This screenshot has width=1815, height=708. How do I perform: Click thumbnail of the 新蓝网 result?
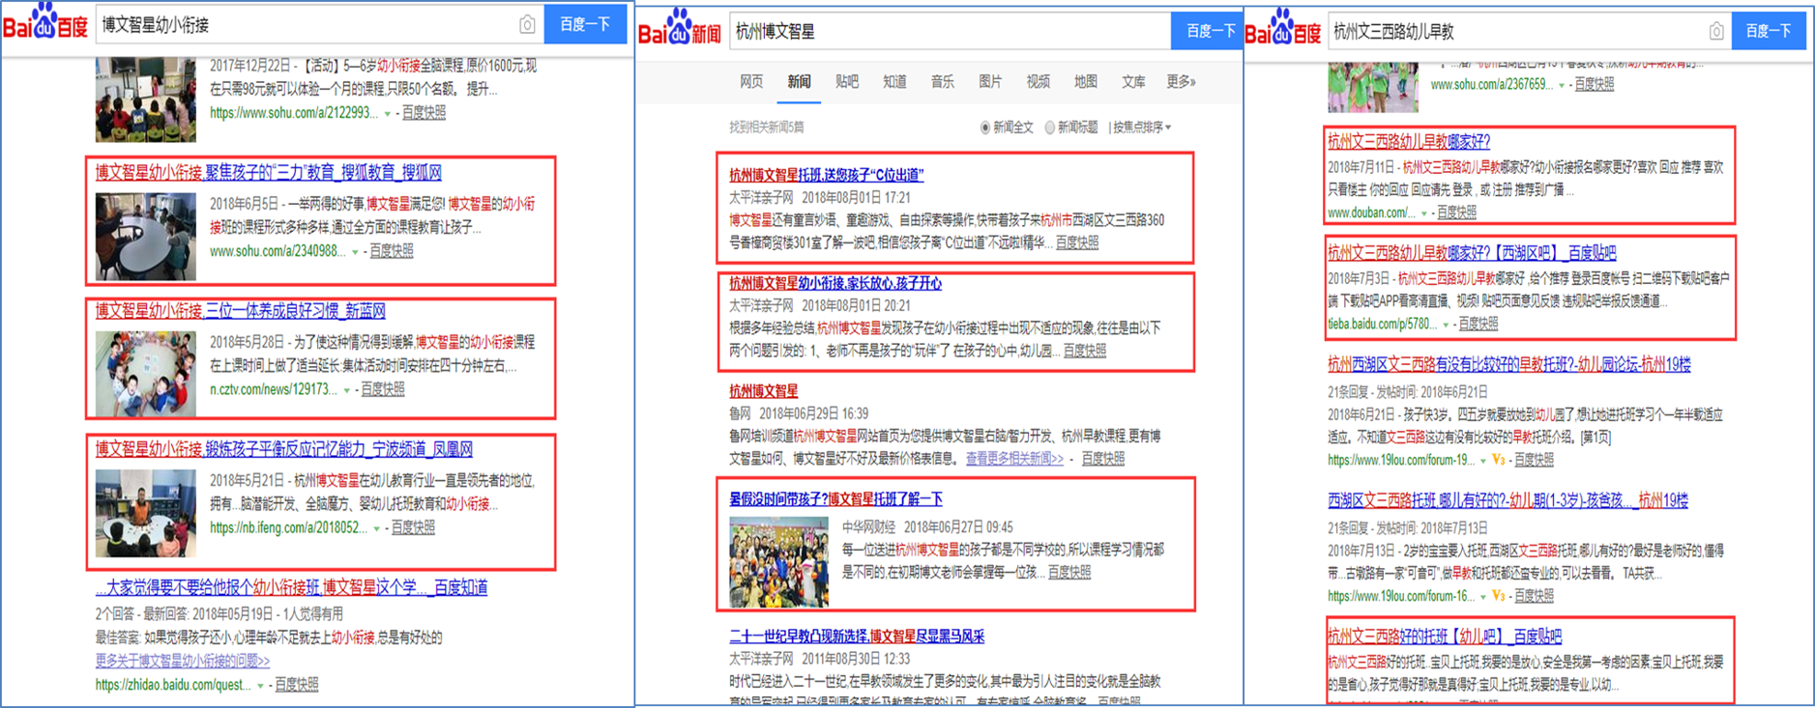point(145,374)
